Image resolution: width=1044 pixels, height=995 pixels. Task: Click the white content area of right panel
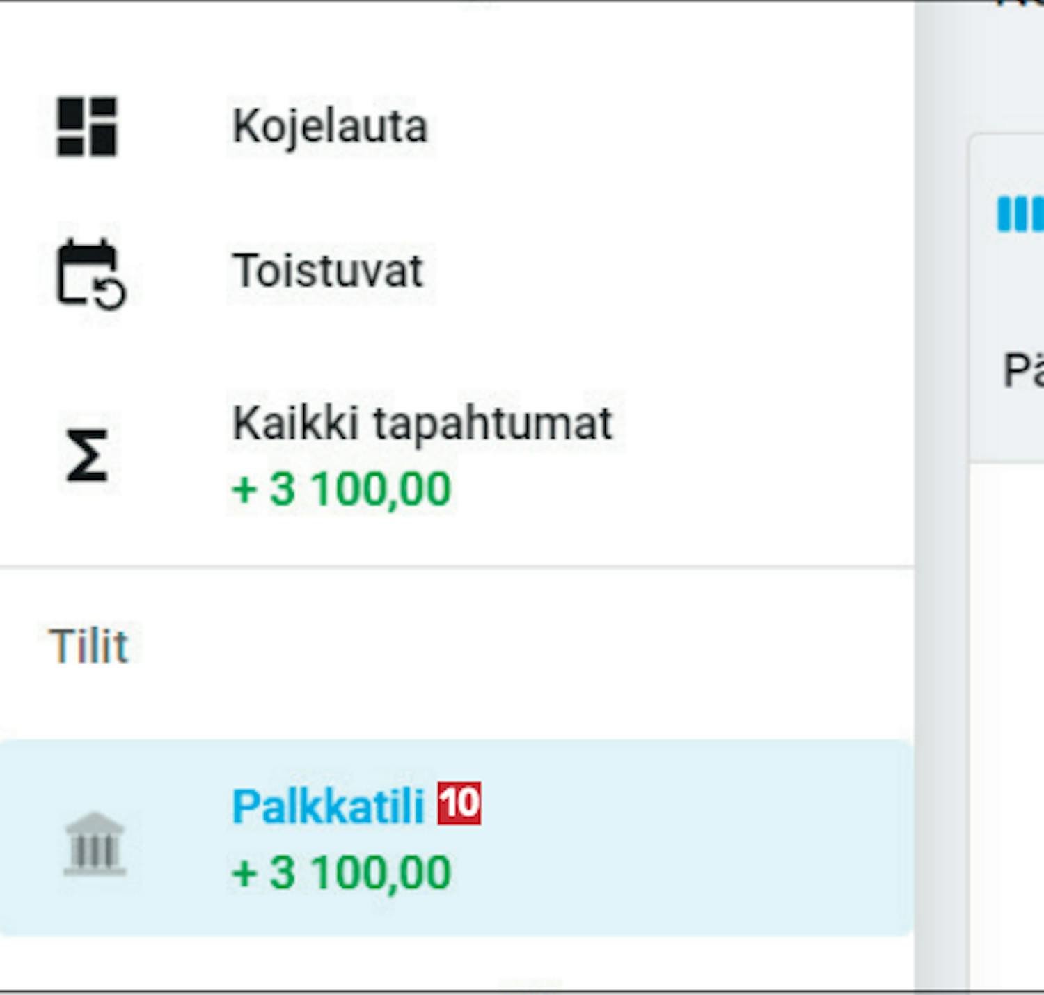pyautogui.click(x=1008, y=696)
